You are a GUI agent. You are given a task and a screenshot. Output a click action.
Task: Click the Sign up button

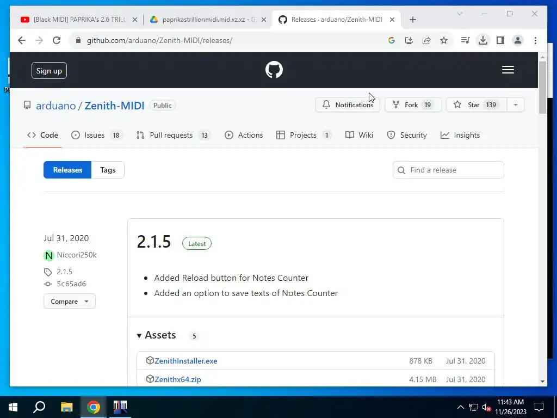(x=49, y=71)
